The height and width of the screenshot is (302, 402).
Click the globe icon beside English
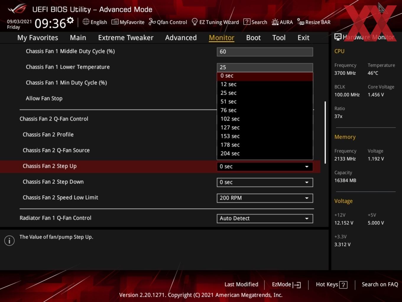point(86,22)
